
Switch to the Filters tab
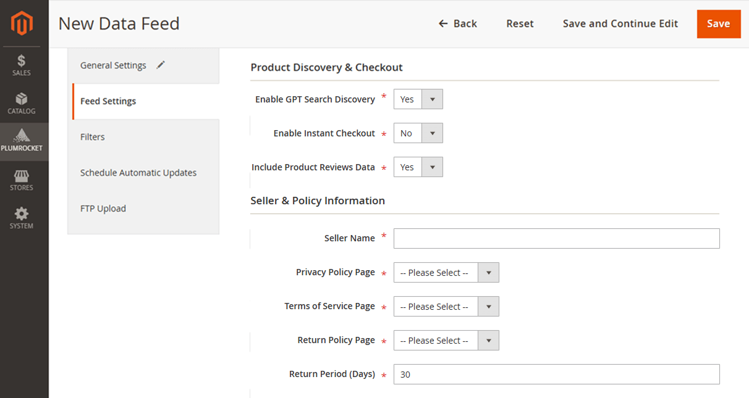[92, 136]
